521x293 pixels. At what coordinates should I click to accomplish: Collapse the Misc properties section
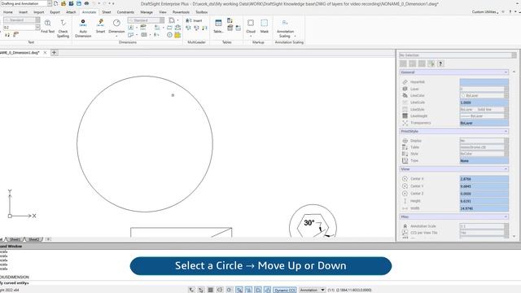[x=506, y=216]
